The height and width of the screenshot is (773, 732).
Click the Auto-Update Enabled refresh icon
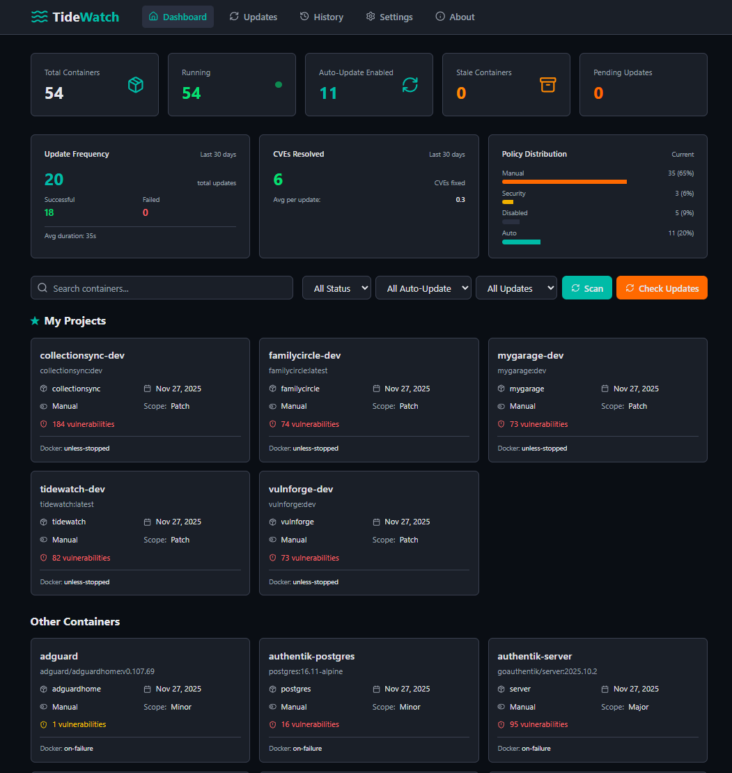[x=410, y=85]
